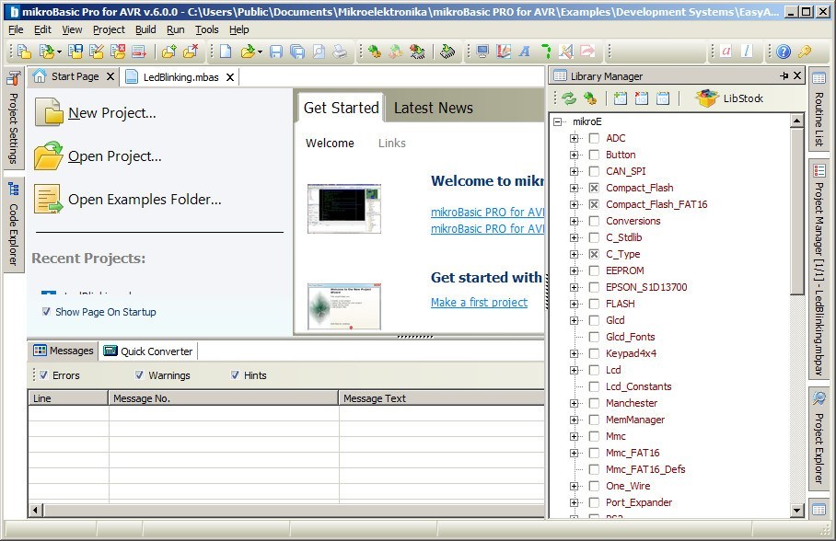The image size is (836, 541).
Task: Click the New Project toolbar icon
Action: (x=23, y=52)
